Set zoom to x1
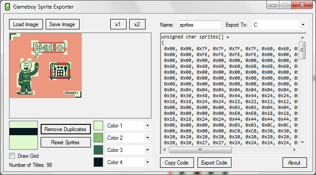The width and height of the screenshot is (316, 175). (118, 24)
